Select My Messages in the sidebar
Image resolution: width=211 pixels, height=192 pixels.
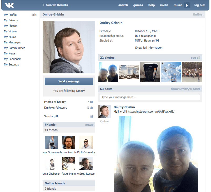point(12,42)
